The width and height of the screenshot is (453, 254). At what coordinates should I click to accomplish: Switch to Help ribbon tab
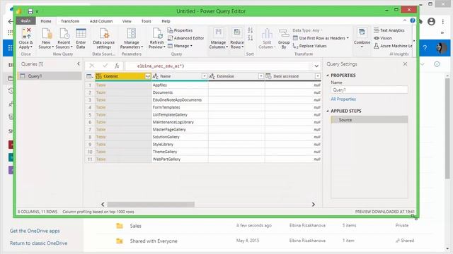pos(166,21)
